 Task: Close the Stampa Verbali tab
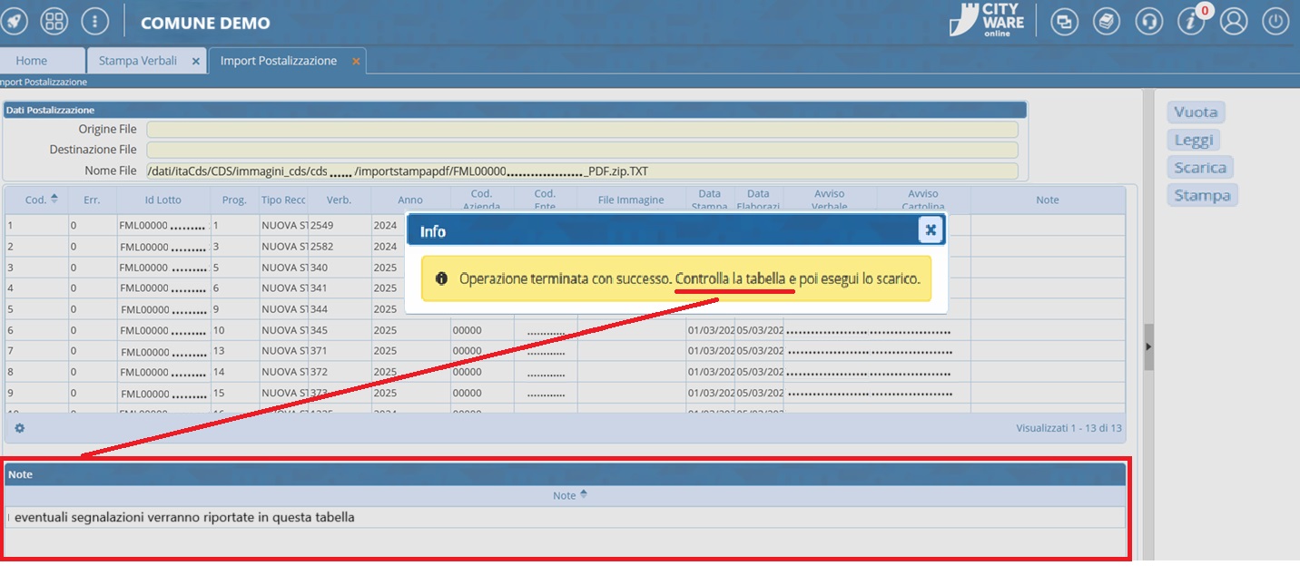(x=196, y=62)
